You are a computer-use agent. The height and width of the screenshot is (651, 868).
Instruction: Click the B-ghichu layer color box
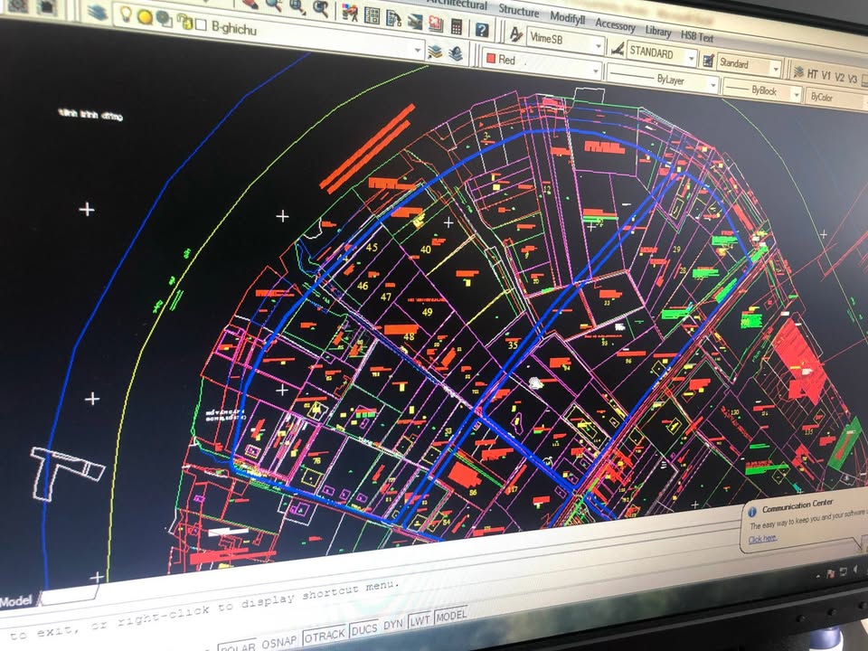point(201,24)
